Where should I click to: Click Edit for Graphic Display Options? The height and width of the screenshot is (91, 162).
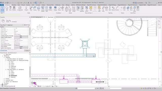coord(21,37)
